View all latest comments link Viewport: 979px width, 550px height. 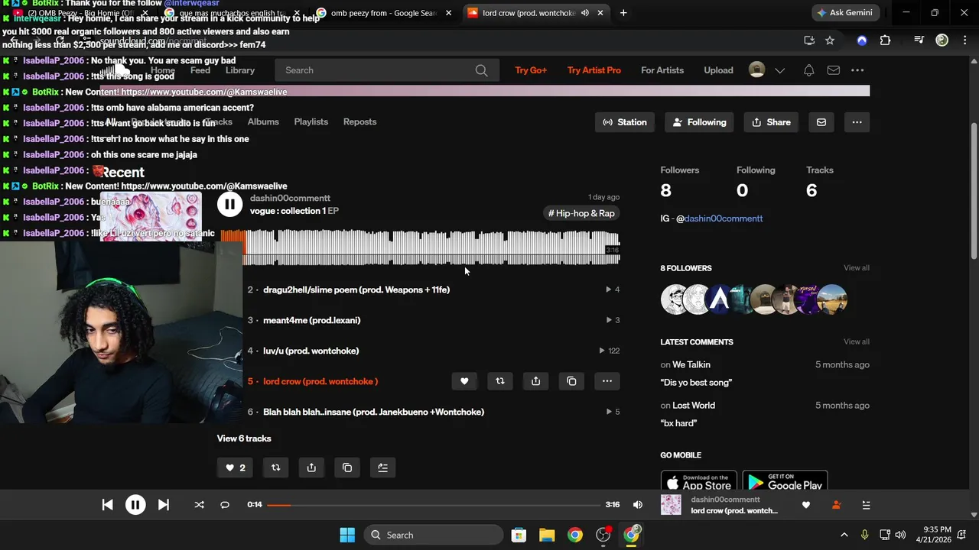857,341
